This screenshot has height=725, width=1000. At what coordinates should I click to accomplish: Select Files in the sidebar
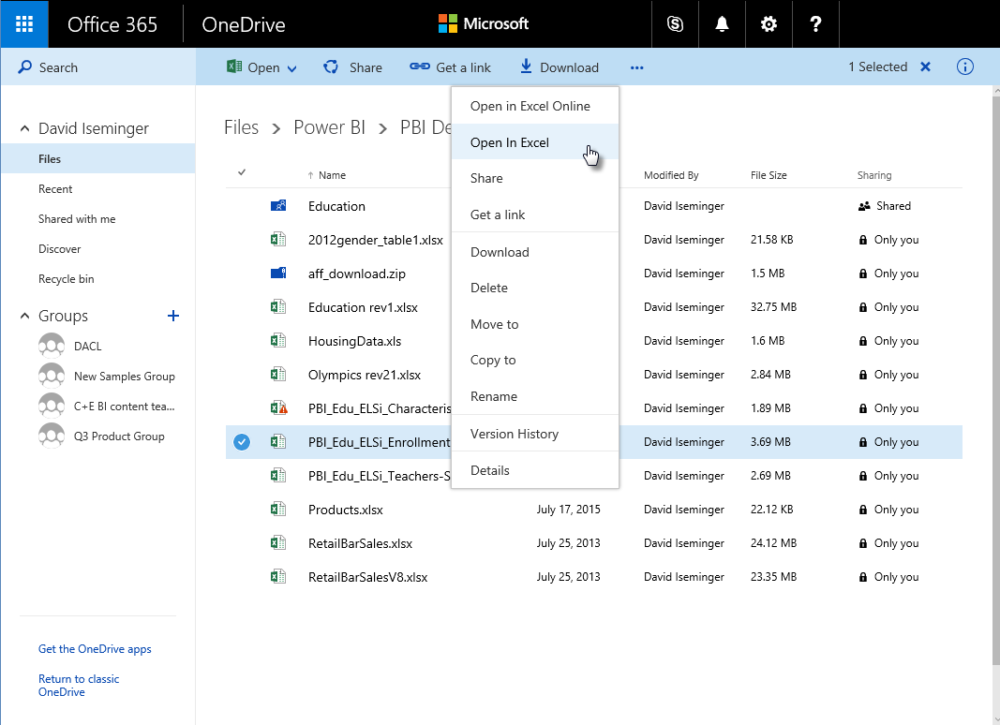click(97, 159)
